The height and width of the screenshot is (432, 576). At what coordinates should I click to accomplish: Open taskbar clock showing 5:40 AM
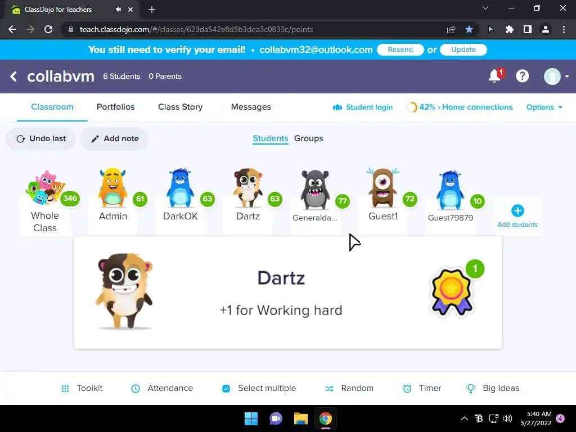tap(536, 418)
